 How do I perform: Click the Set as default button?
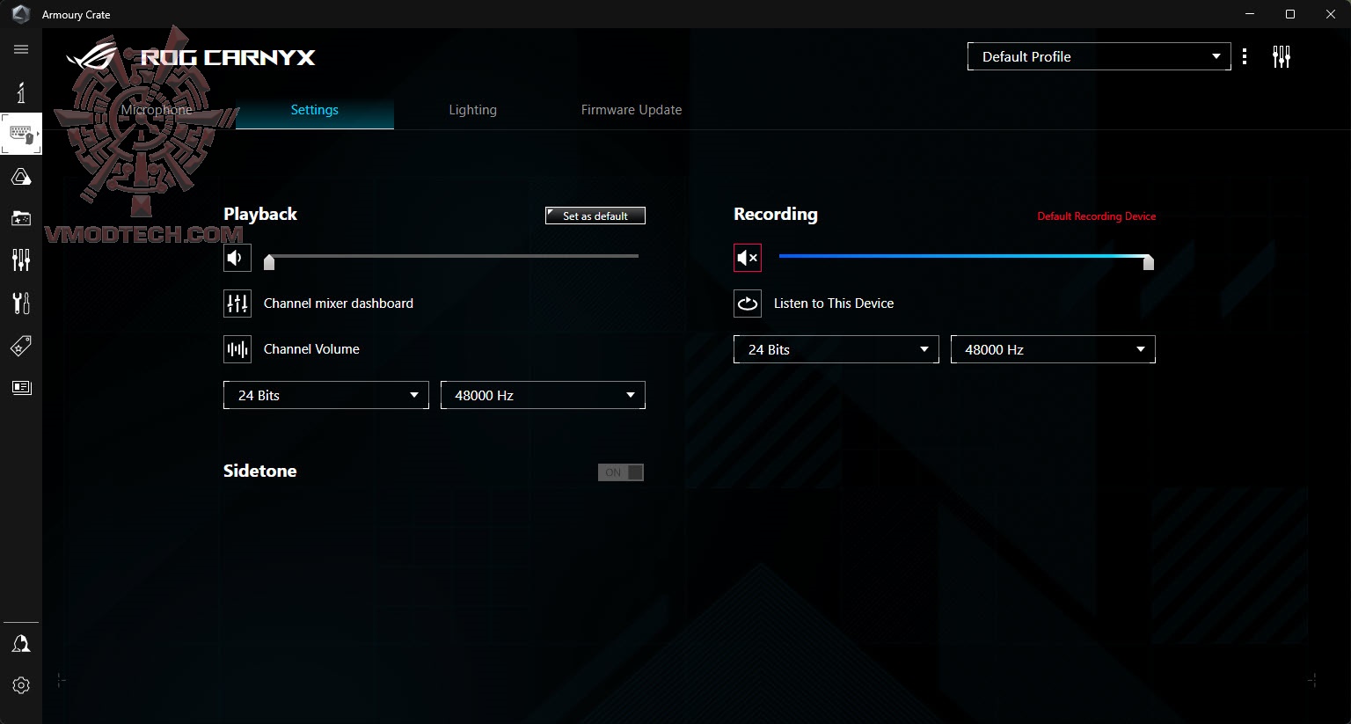(595, 216)
